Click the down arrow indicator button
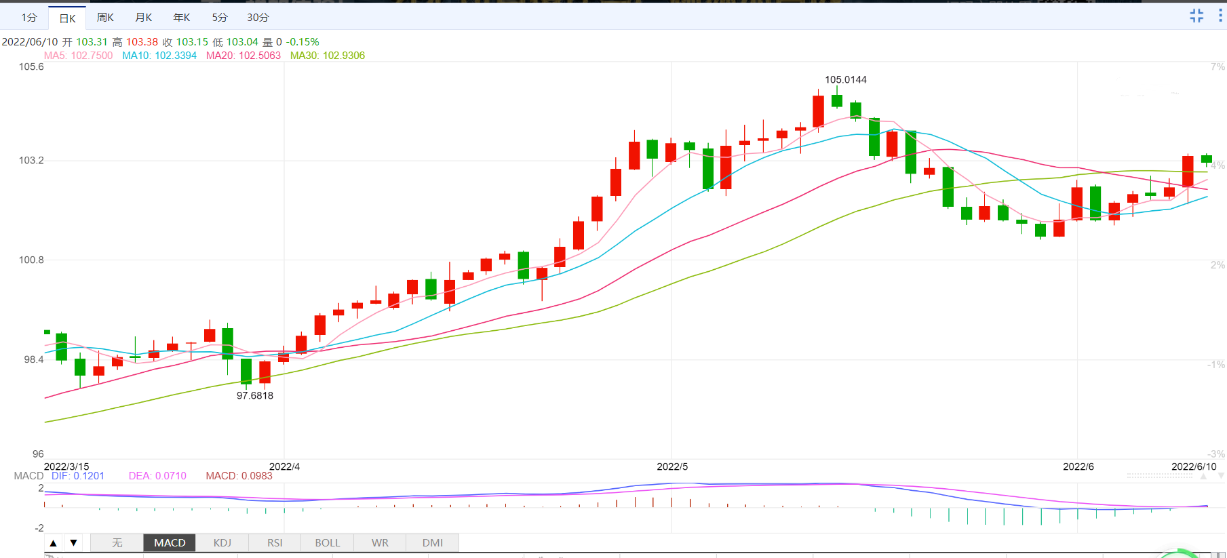This screenshot has width=1227, height=558. pos(73,543)
